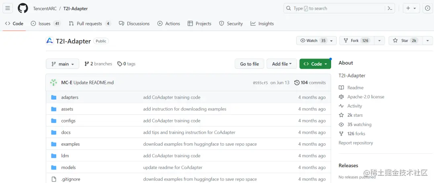Click the T2I-Adapter repository avatar logo
Screen dimensions: 434x183
(49, 41)
